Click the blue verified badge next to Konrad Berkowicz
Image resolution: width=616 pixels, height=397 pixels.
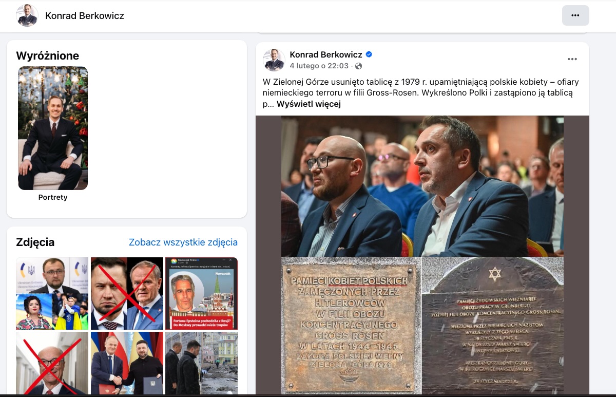click(x=369, y=54)
